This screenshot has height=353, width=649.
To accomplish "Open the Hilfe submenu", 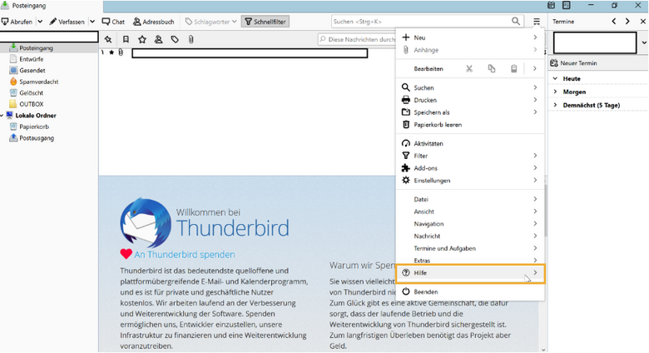I will (470, 273).
